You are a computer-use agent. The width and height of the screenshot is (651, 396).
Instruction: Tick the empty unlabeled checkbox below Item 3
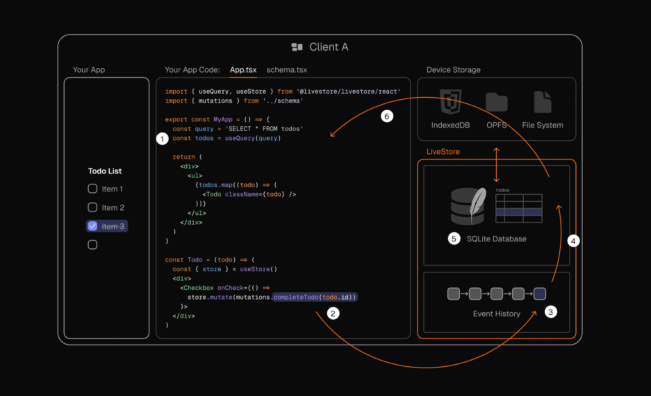(x=92, y=245)
